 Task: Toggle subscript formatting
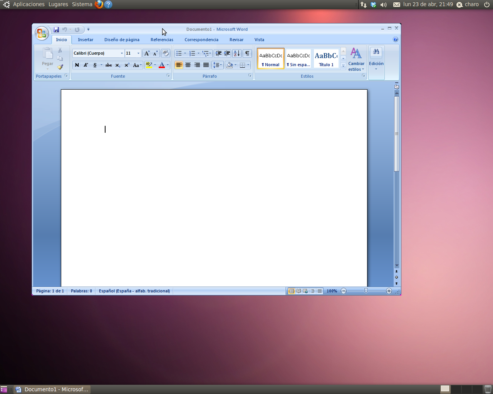118,65
